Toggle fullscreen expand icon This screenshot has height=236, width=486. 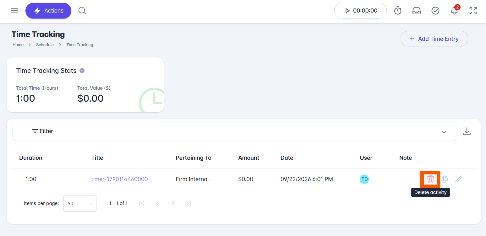pyautogui.click(x=473, y=11)
